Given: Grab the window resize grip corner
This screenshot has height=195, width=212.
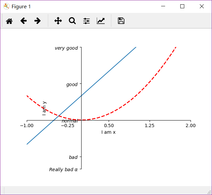Looking at the screenshot, I should click(x=209, y=192).
